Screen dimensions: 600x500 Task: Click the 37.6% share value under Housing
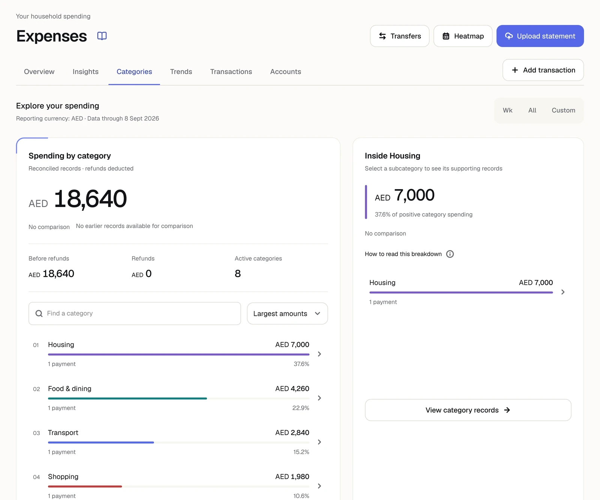(x=301, y=364)
